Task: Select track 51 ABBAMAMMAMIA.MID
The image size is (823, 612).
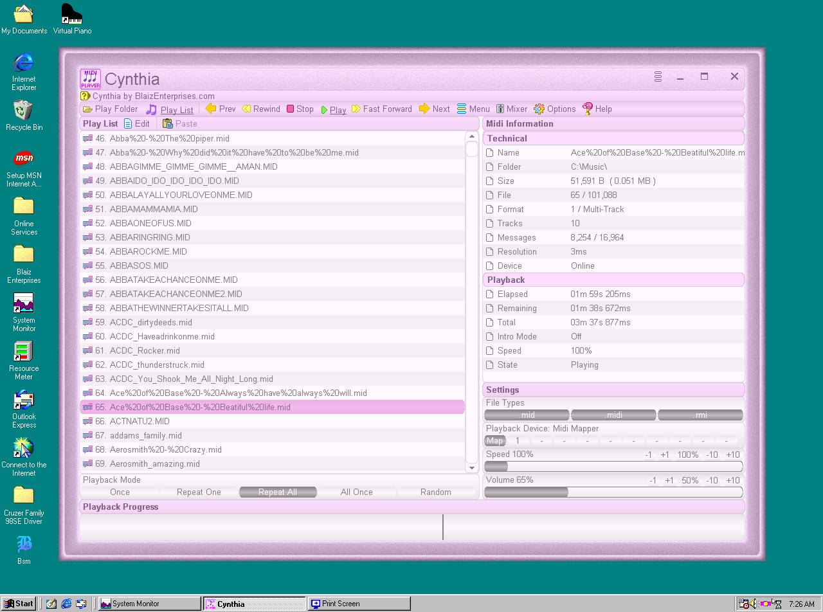Action: [273, 209]
